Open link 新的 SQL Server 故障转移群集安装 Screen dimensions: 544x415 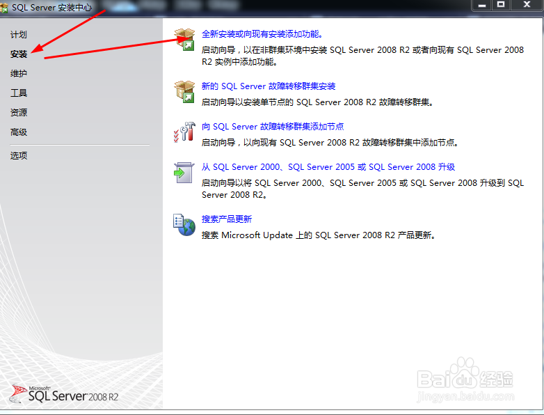(269, 86)
